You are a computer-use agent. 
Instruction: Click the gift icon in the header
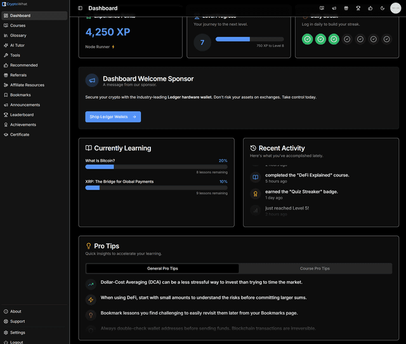point(346,8)
